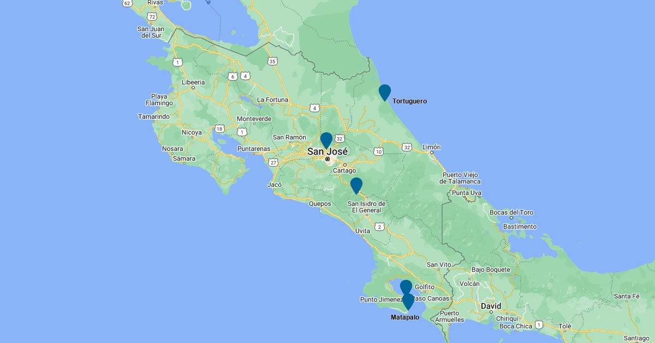Click the route 6 highway shield
This screenshot has width=655, height=343.
233,76
